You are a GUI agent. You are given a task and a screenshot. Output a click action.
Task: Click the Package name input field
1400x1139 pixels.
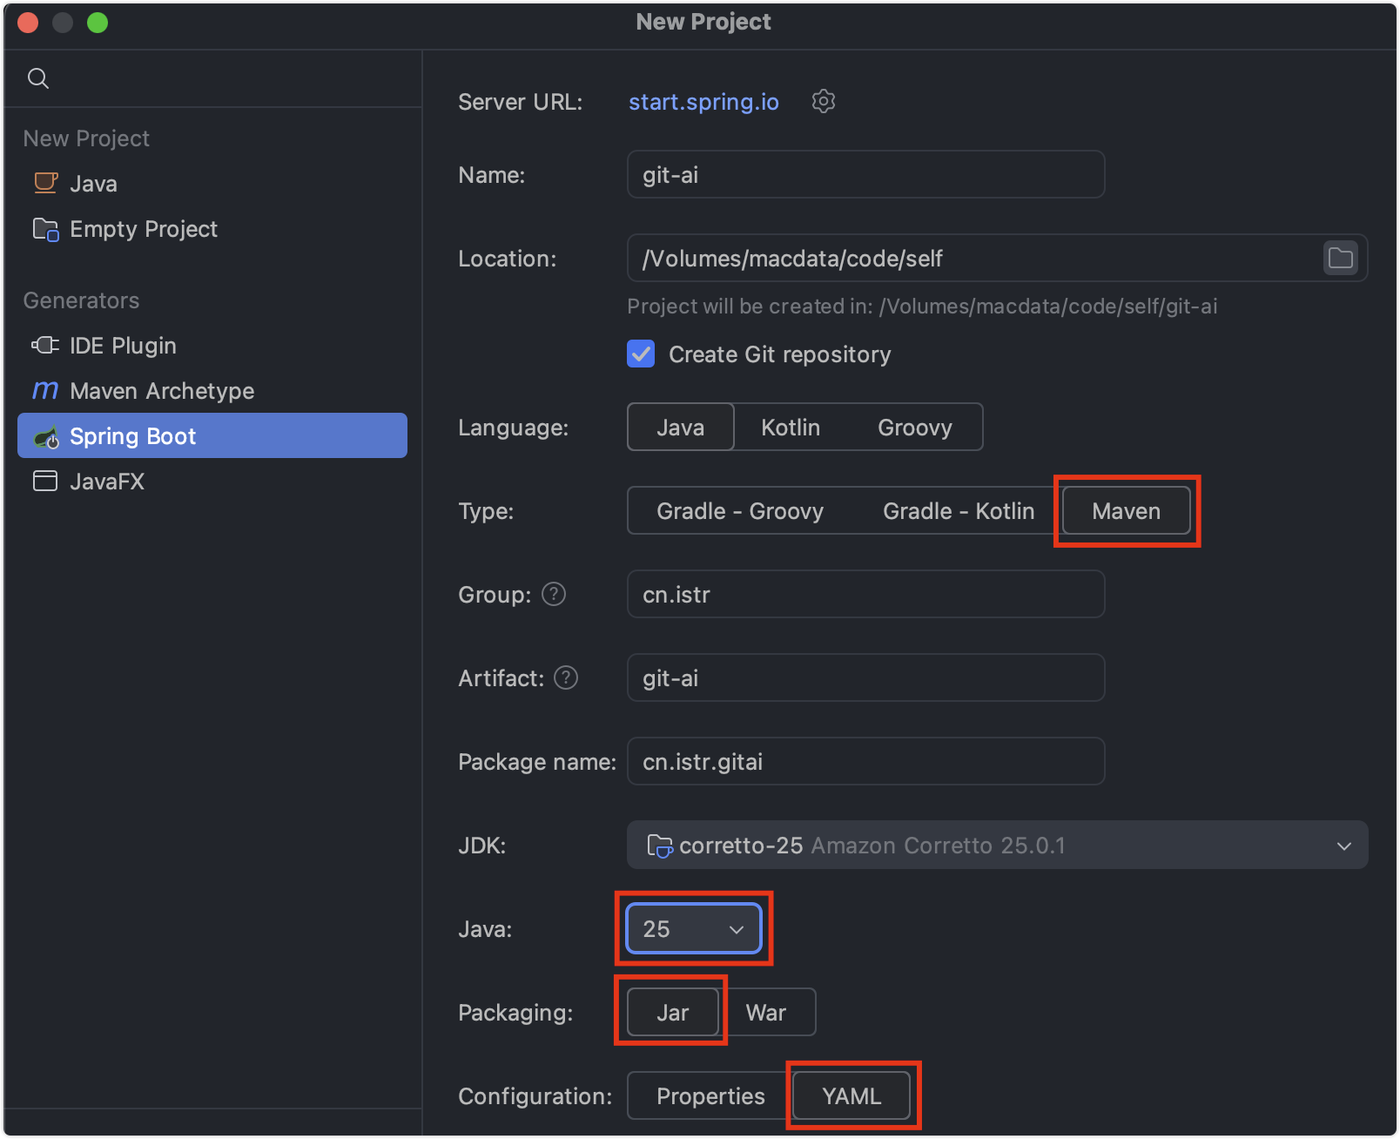coord(865,762)
